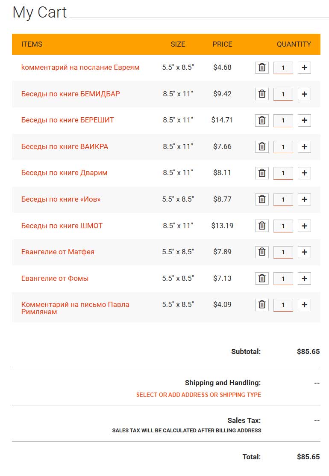Delete the $8.11 Дварим item using trash icon
This screenshot has height=476, width=329.
pos(262,173)
